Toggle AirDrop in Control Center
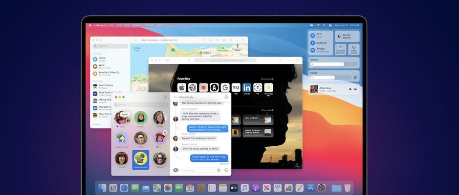The height and width of the screenshot is (195, 459). click(x=313, y=50)
